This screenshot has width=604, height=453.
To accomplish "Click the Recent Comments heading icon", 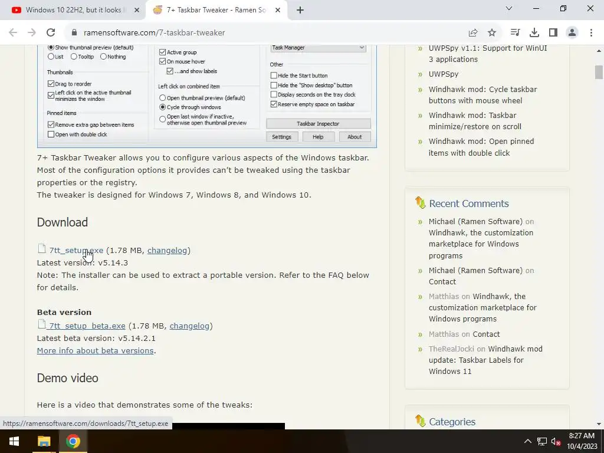I will (420, 203).
